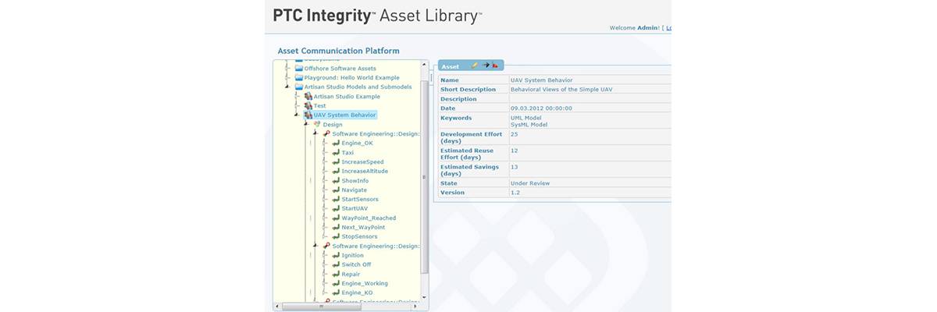Select the WayPoint_Reached tree item
The width and height of the screenshot is (937, 312).
click(369, 218)
